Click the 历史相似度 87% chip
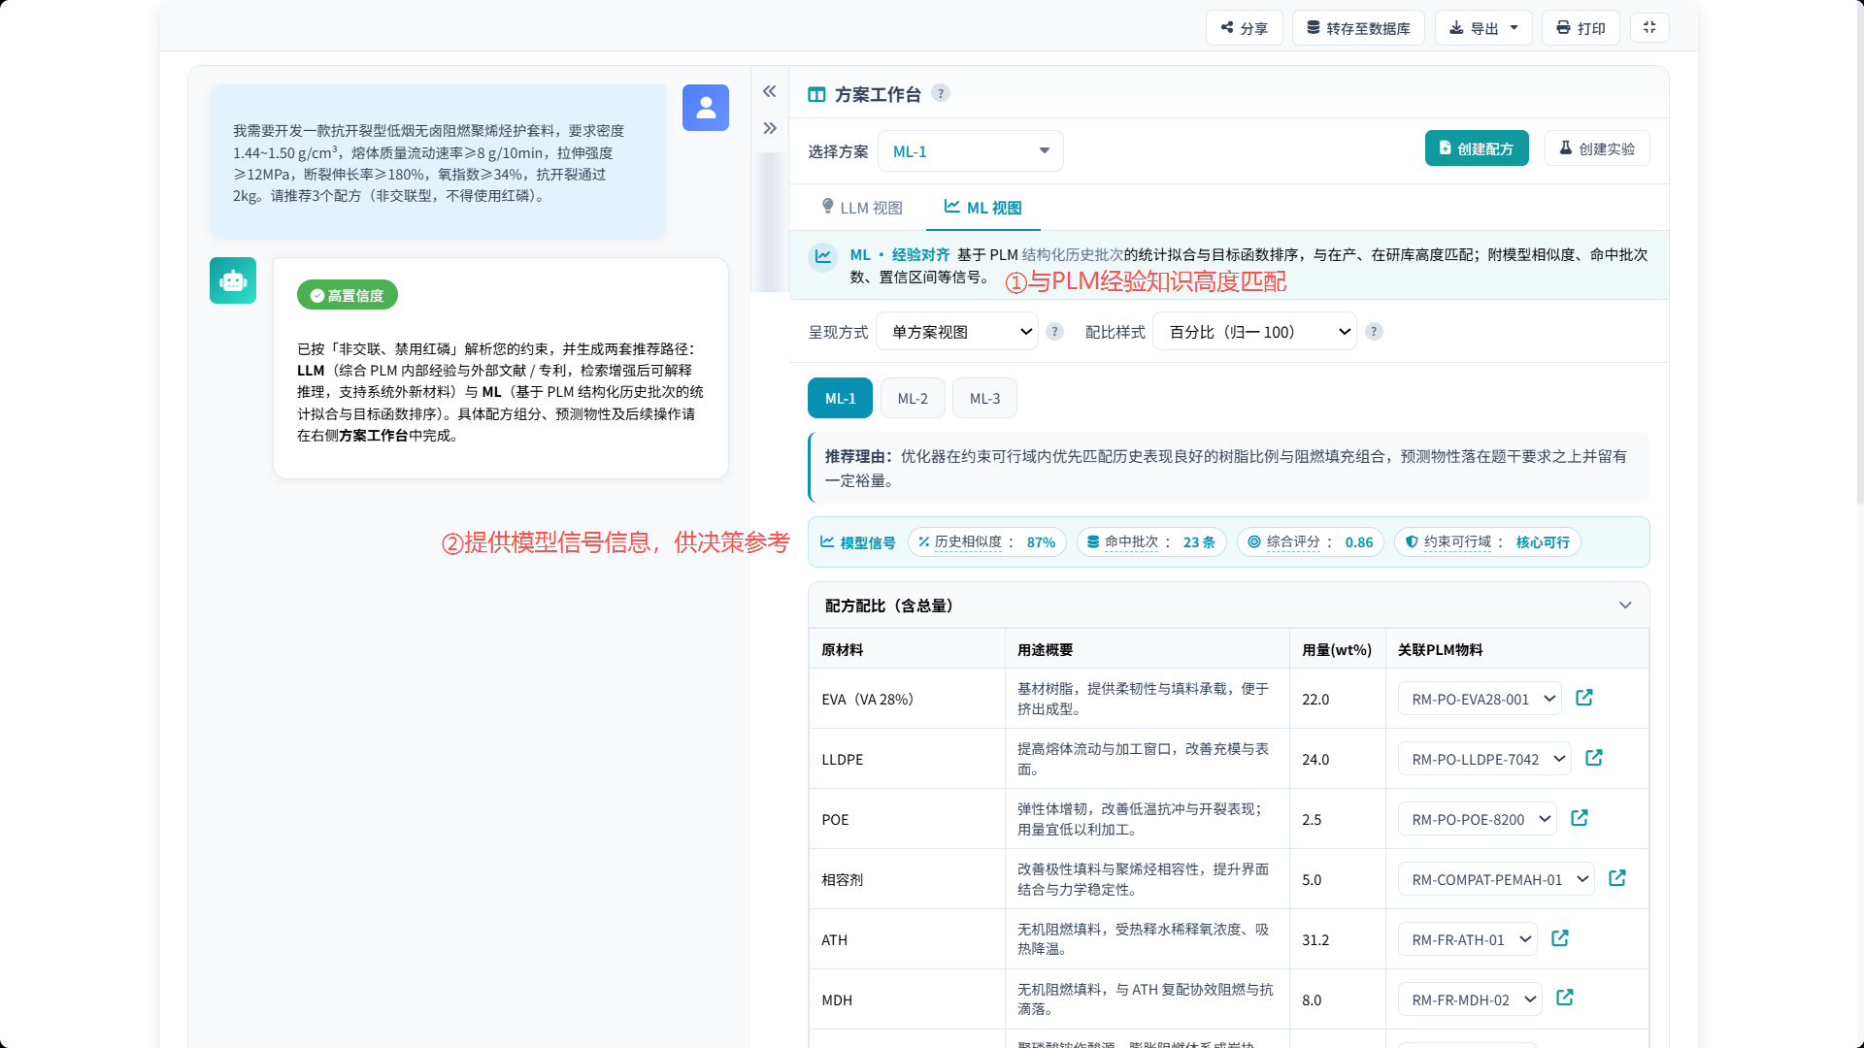The height and width of the screenshot is (1048, 1864). [987, 542]
